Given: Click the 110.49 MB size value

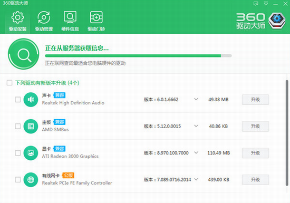Looking at the screenshot, I should pos(219,153).
